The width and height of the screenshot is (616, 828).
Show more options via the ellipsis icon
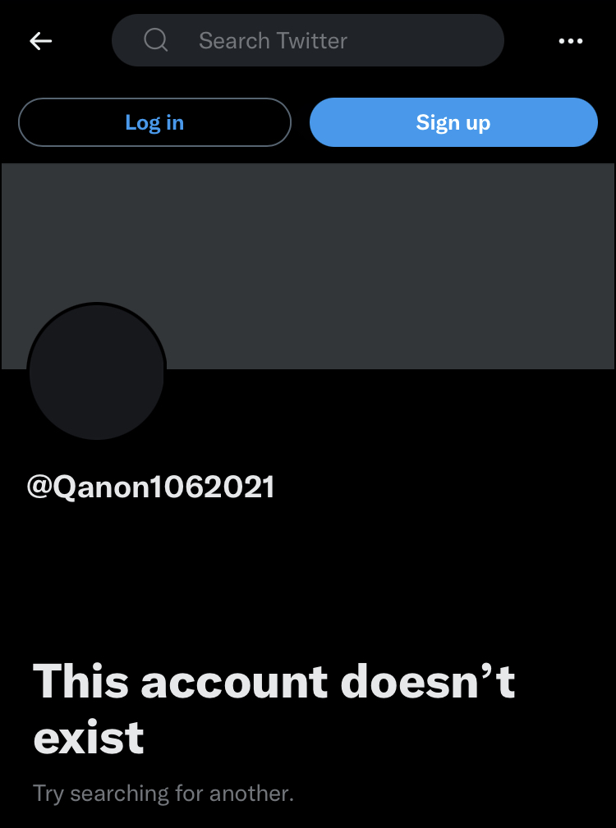click(571, 41)
